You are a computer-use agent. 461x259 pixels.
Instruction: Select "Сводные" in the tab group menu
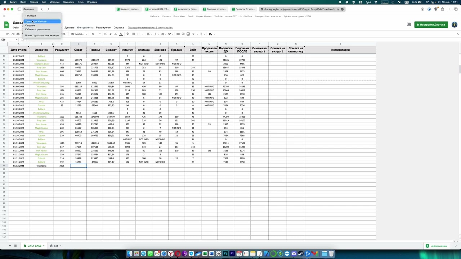(30, 26)
